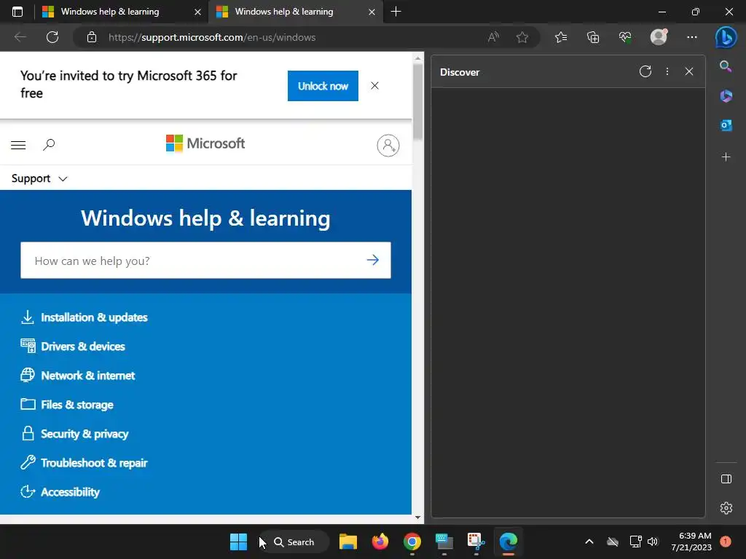Viewport: 746px width, 559px height.
Task: Open sidebar Search icon
Action: [x=726, y=66]
